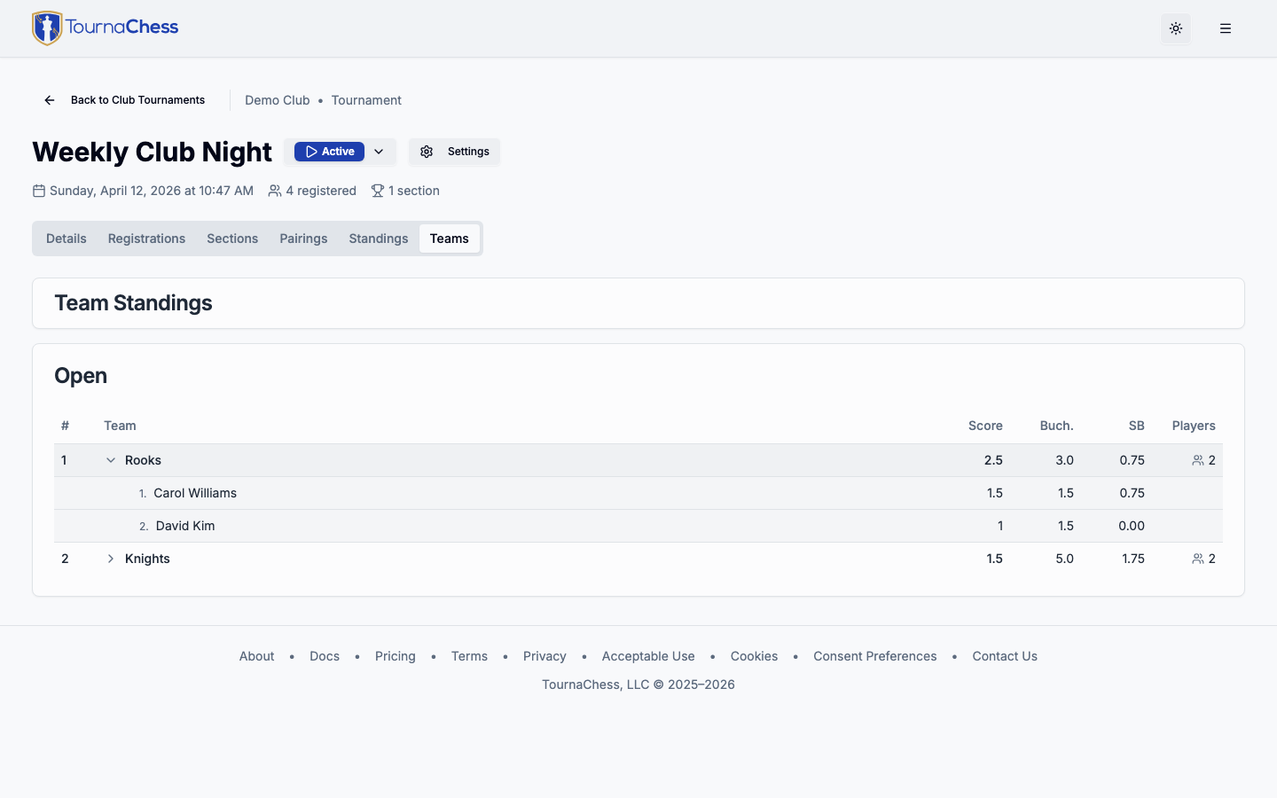
Task: Click the trophy icon beside 1 section
Action: tap(378, 191)
